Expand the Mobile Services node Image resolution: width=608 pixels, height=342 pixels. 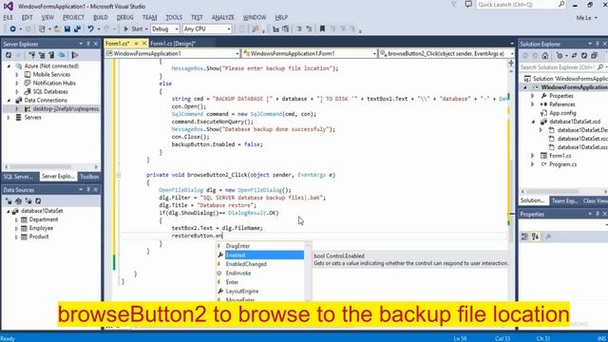point(17,74)
